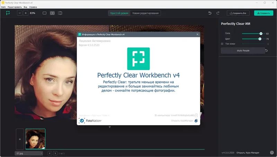Switch to split compare view
The image size is (277, 157).
pos(60,13)
